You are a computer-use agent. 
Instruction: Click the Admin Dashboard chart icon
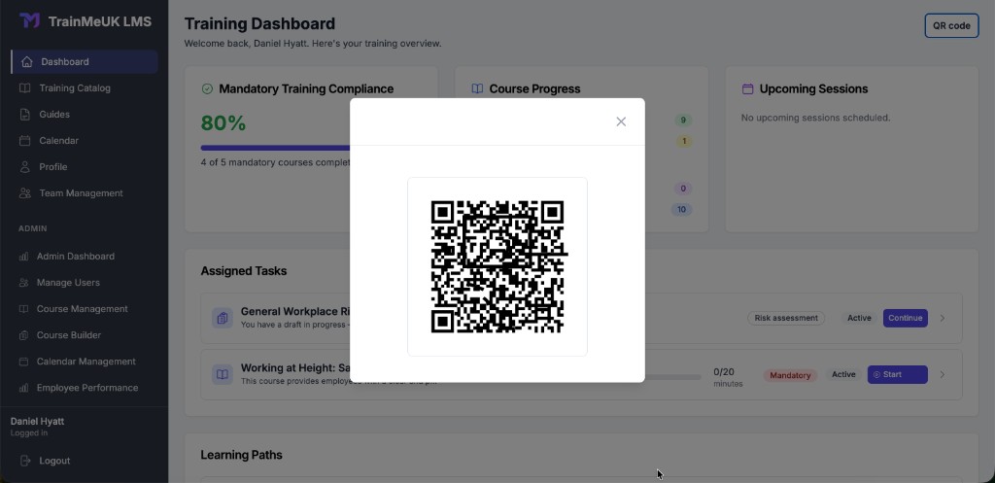point(23,257)
